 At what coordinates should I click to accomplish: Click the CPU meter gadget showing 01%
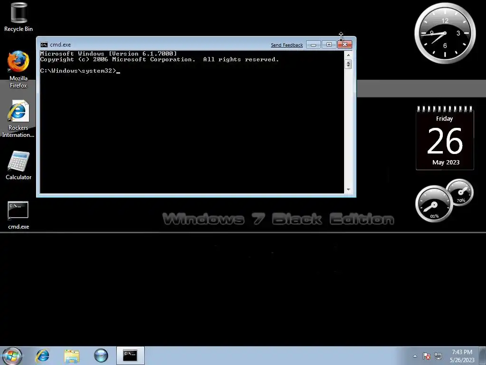pyautogui.click(x=434, y=204)
